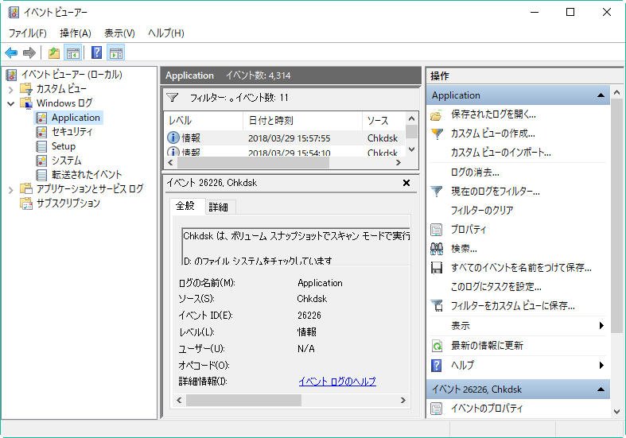Screen dimensions: 626x438
Task: Switch to the 詳細 tab
Action: pos(219,207)
